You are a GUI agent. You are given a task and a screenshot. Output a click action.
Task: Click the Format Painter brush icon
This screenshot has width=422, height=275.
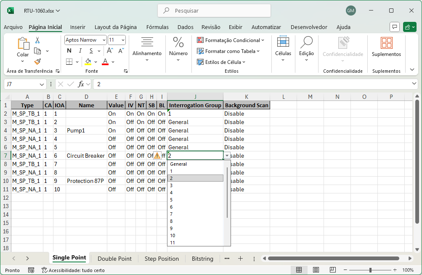click(x=37, y=61)
